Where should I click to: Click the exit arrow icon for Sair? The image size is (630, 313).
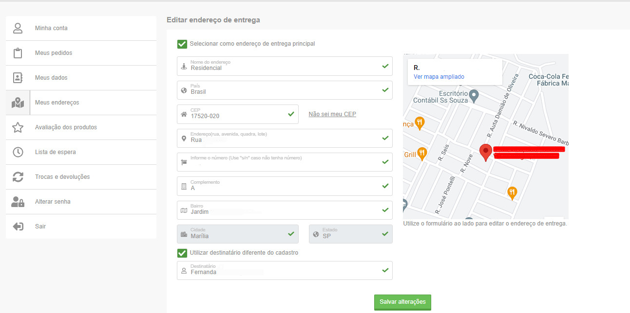pos(18,226)
